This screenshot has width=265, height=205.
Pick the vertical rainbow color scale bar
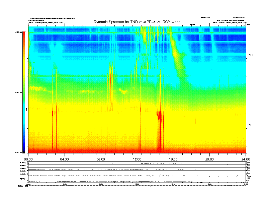point(24,92)
